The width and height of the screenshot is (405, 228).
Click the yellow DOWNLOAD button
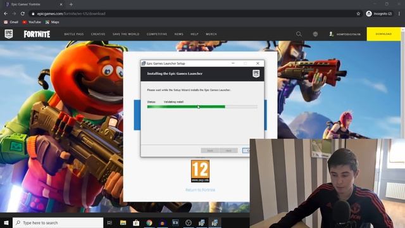(x=383, y=34)
